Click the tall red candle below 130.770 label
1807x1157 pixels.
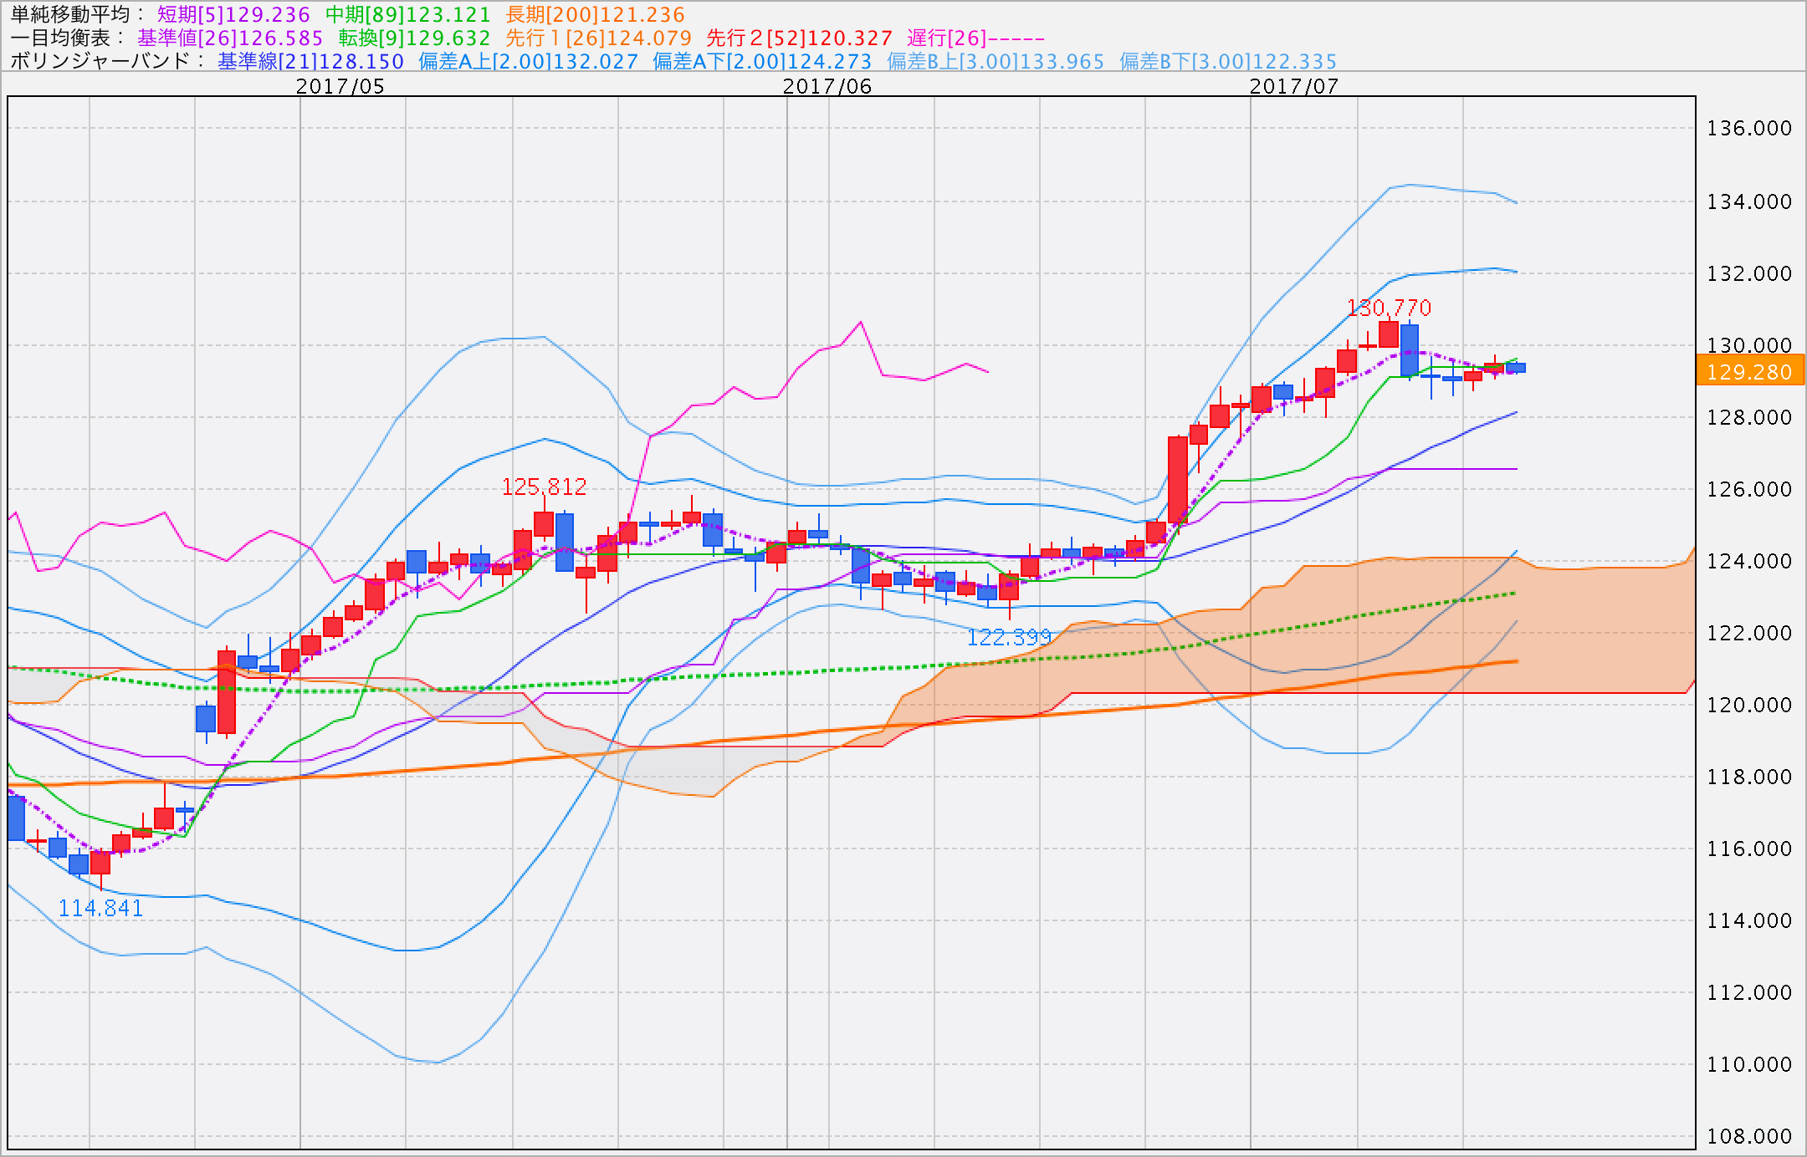(1389, 334)
